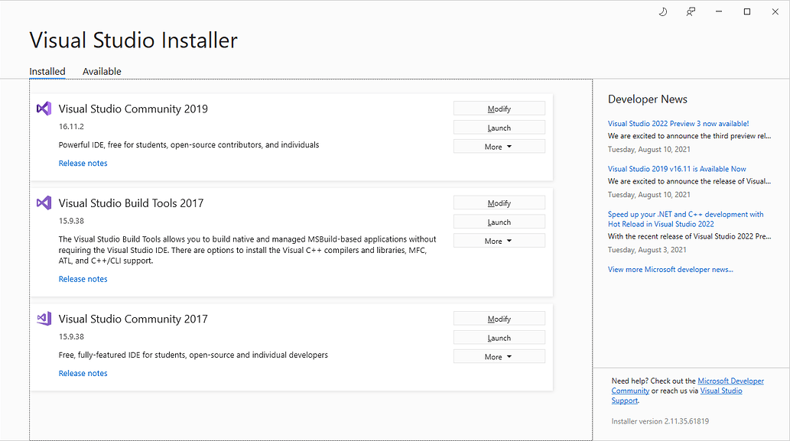790x441 pixels.
Task: Minimize the installer window
Action: pyautogui.click(x=719, y=11)
